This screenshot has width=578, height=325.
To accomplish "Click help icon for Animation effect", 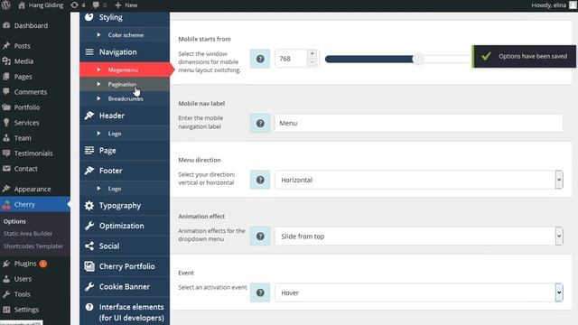I will (x=260, y=237).
